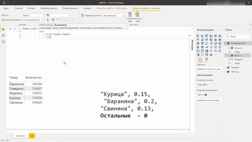Viewport: 252px width, 142px height.
Task: Select the pie chart visual
Action: click(x=211, y=43)
